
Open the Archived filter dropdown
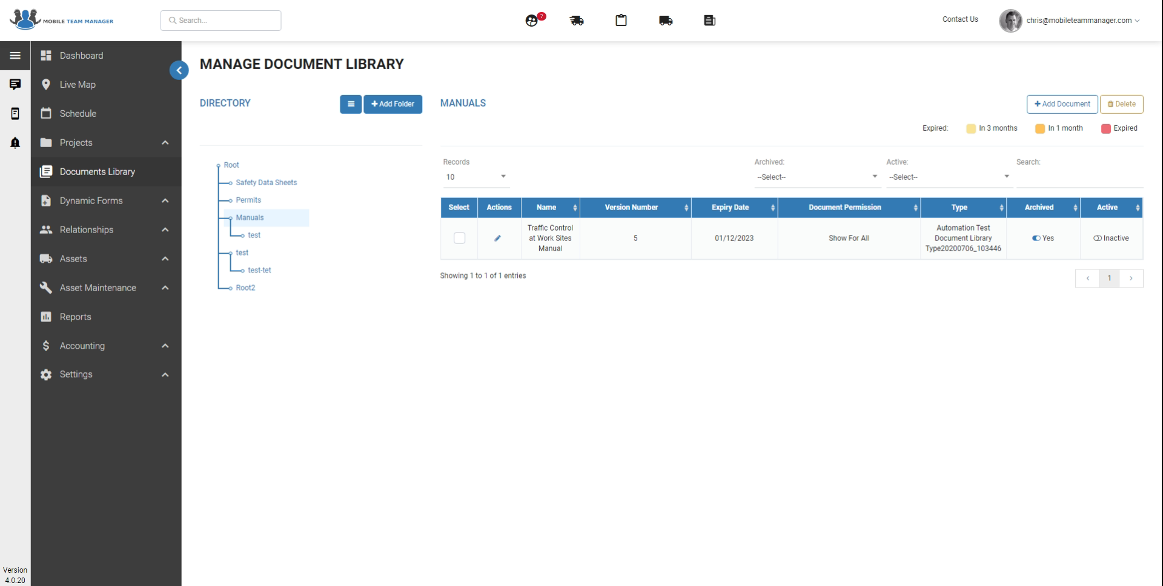click(817, 177)
